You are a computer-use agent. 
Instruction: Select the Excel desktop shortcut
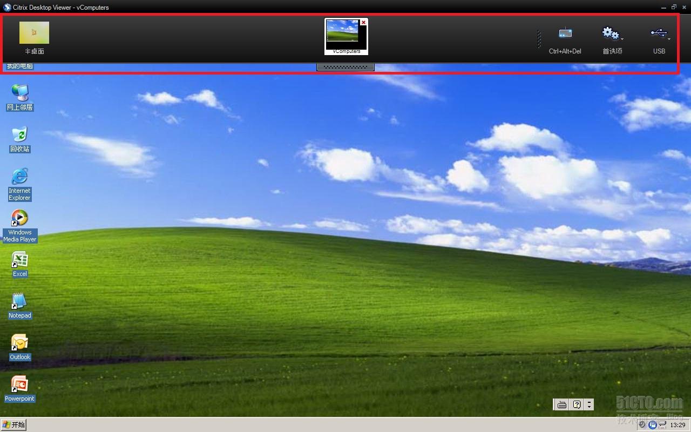coord(20,265)
